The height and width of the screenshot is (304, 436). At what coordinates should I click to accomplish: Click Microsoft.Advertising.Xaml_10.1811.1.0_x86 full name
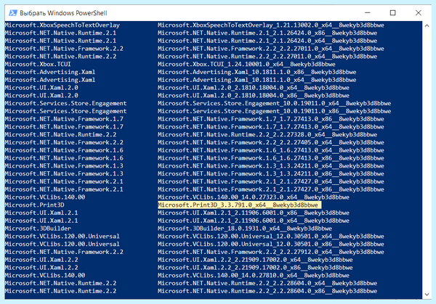(x=257, y=72)
